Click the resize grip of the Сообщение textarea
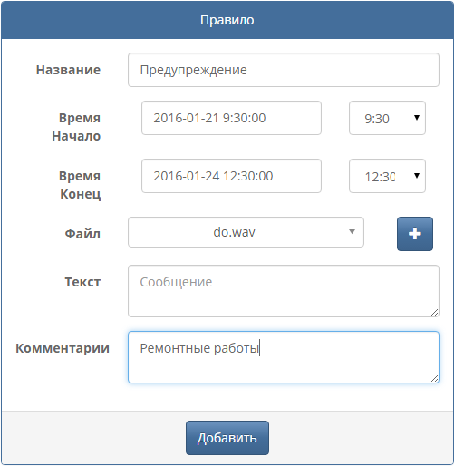The image size is (454, 466). (434, 313)
